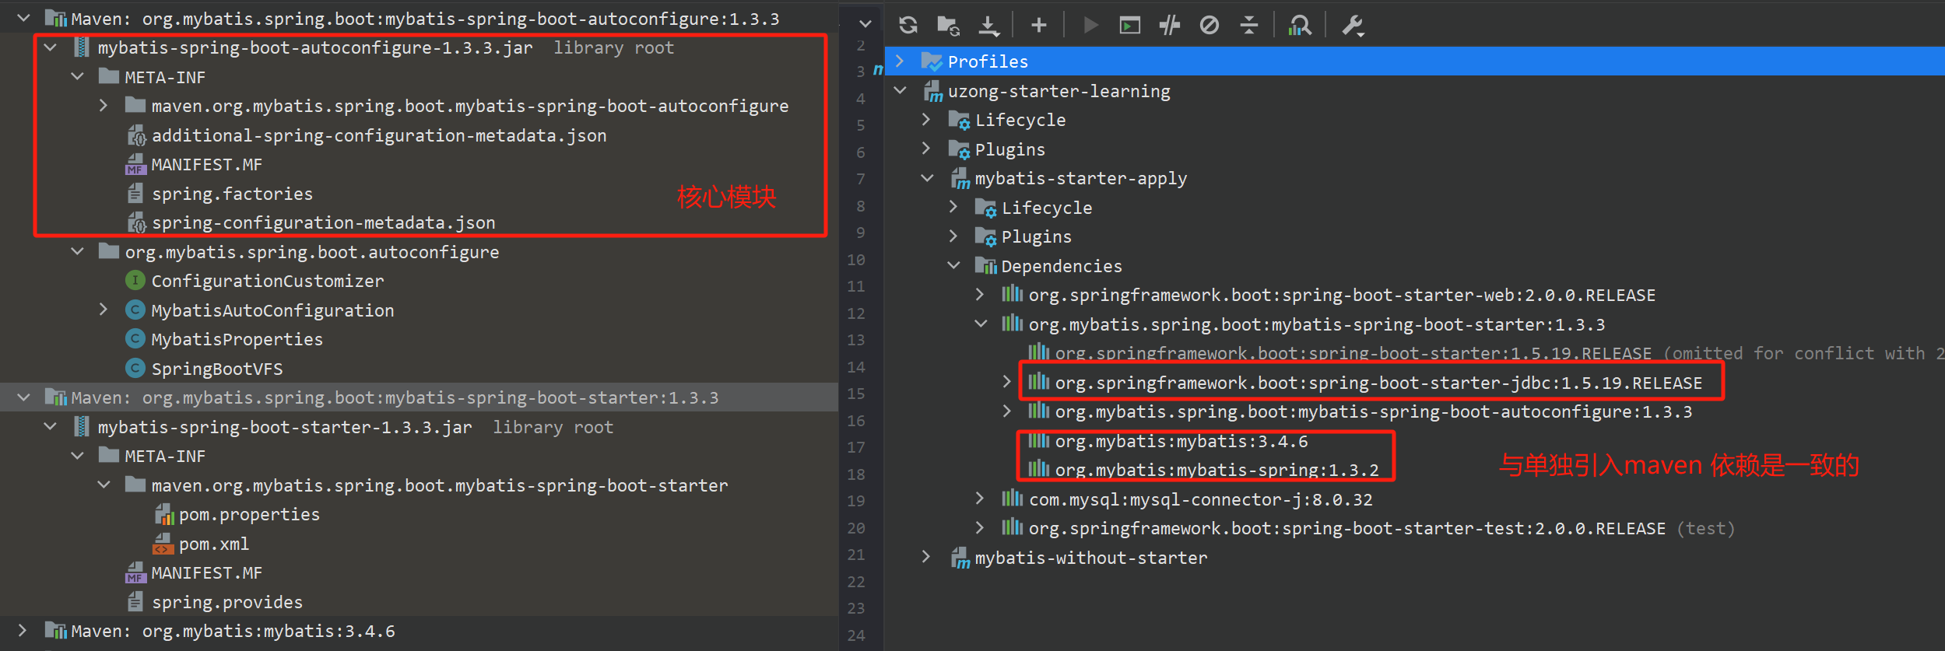This screenshot has height=651, width=1945.
Task: Open Maven Settings wrench icon
Action: (1353, 26)
